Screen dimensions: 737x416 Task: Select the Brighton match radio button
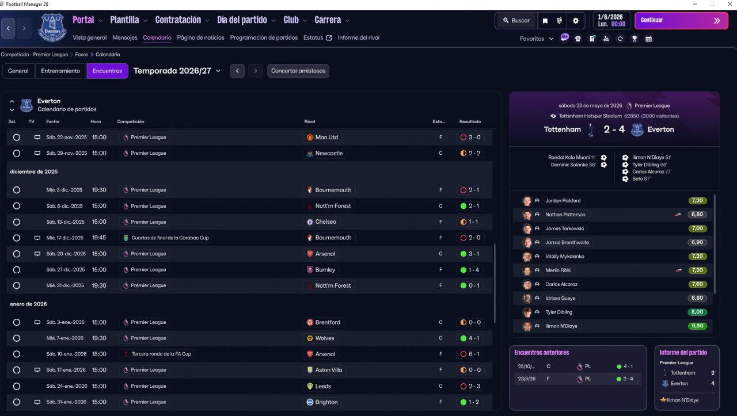(x=17, y=402)
